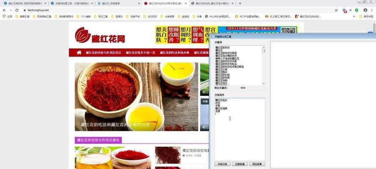Click the red-badged extension icon
Image resolution: width=376 pixels, height=169 pixels.
(345, 11)
